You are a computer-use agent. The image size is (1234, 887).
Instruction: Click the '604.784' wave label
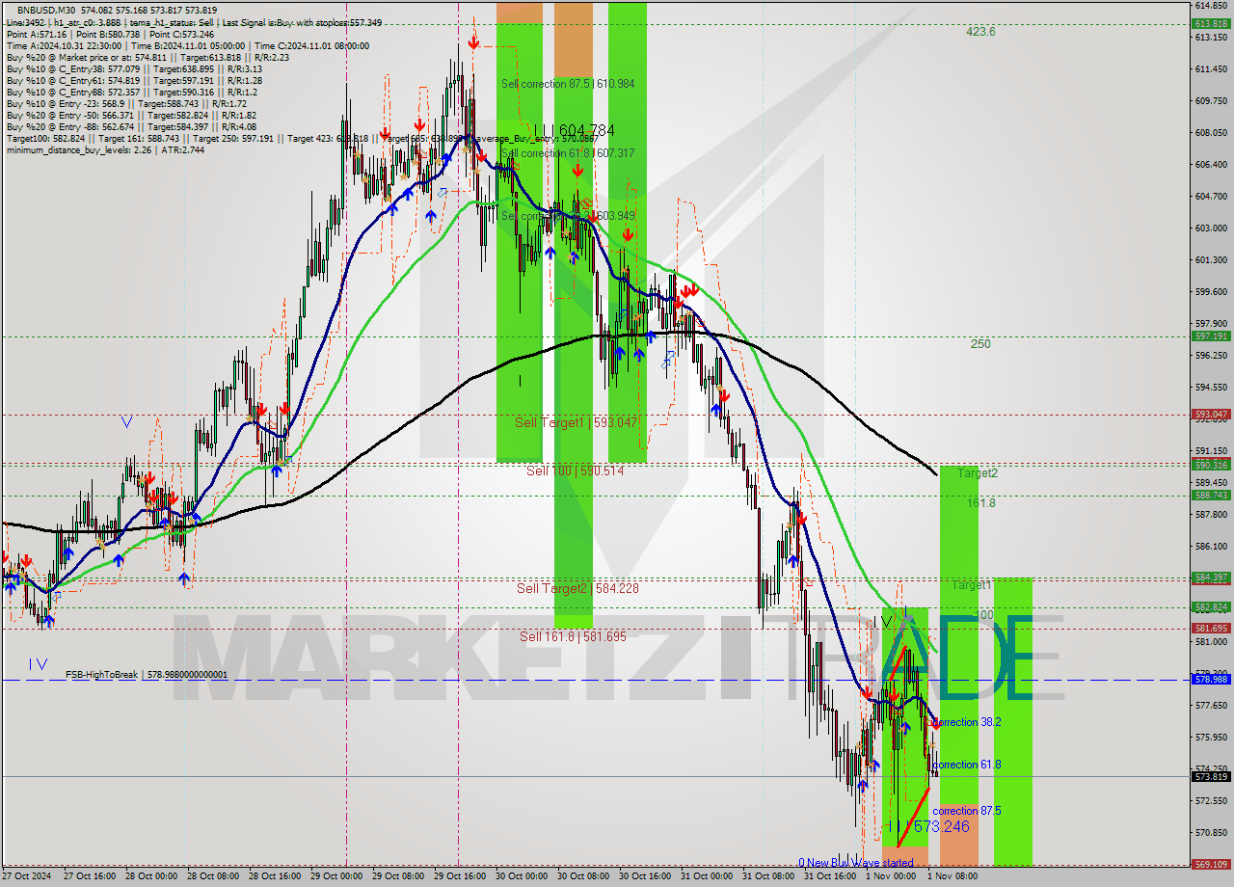pos(586,129)
